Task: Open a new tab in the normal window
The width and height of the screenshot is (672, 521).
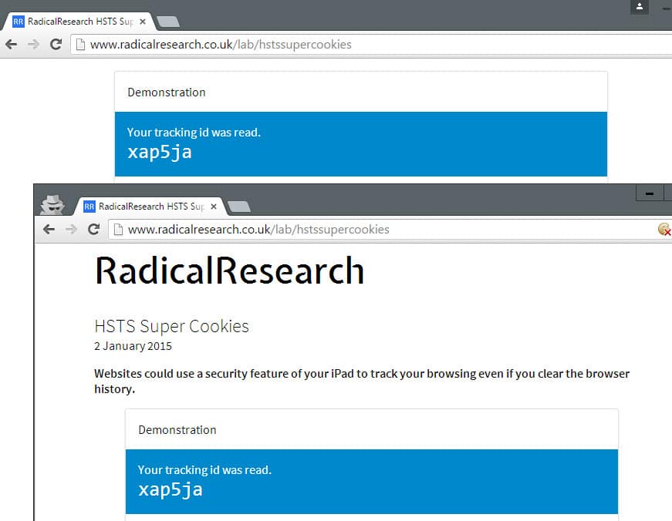Action: point(167,22)
